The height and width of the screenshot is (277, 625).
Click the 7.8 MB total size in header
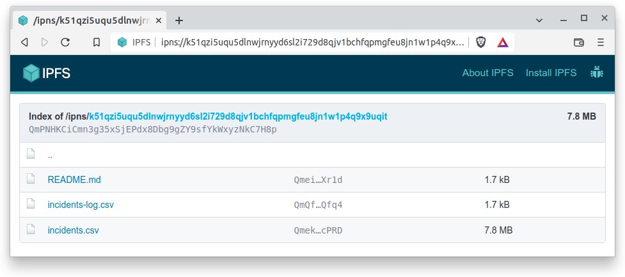pos(581,116)
